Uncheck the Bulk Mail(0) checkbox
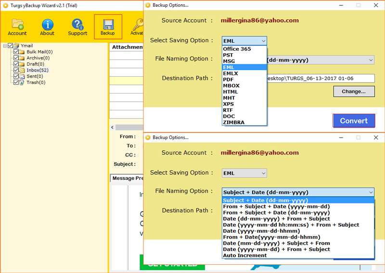This screenshot has width=385, height=273. (x=16, y=52)
